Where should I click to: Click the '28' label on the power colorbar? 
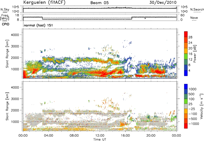click(190, 37)
